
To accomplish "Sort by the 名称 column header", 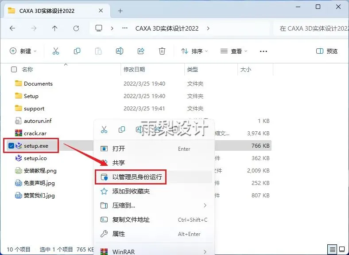I will 27,69.
